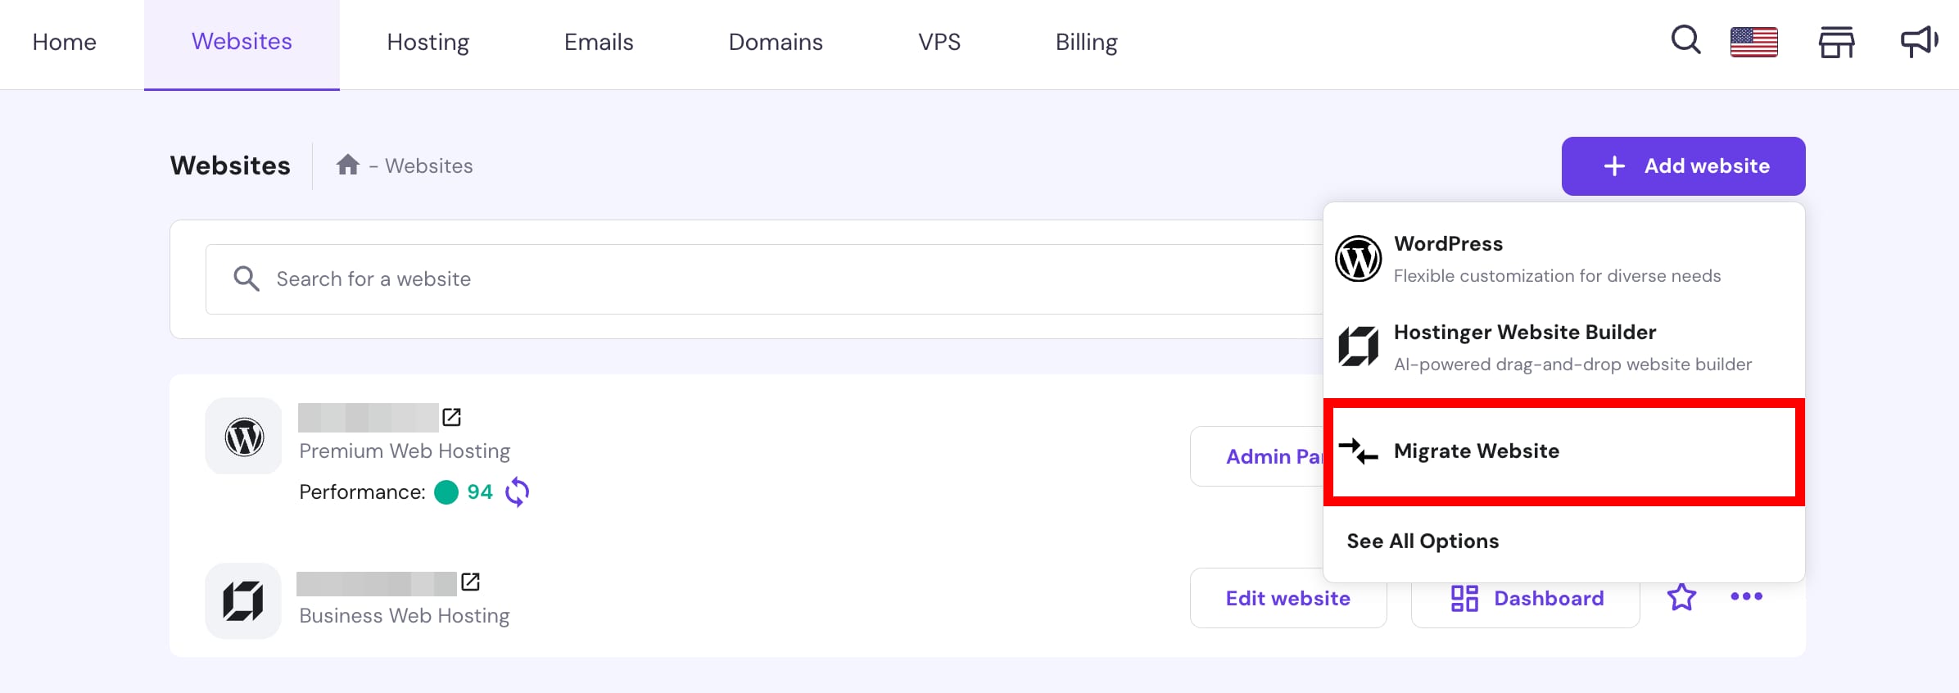Open the search magnifier icon
This screenshot has height=693, width=1959.
pos(1685,41)
